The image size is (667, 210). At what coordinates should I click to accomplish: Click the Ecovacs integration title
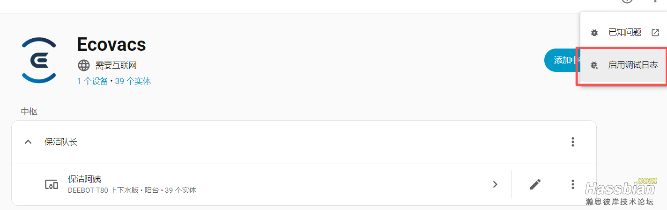click(111, 44)
